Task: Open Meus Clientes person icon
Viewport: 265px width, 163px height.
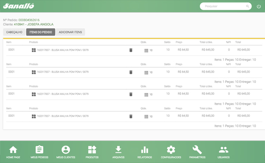Action: [66, 149]
